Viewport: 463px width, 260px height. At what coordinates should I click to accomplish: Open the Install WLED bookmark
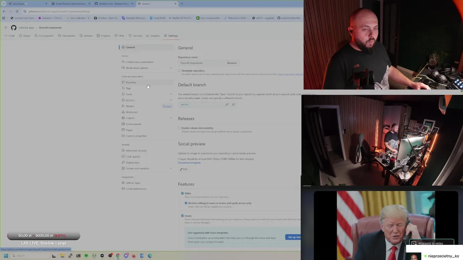158,18
